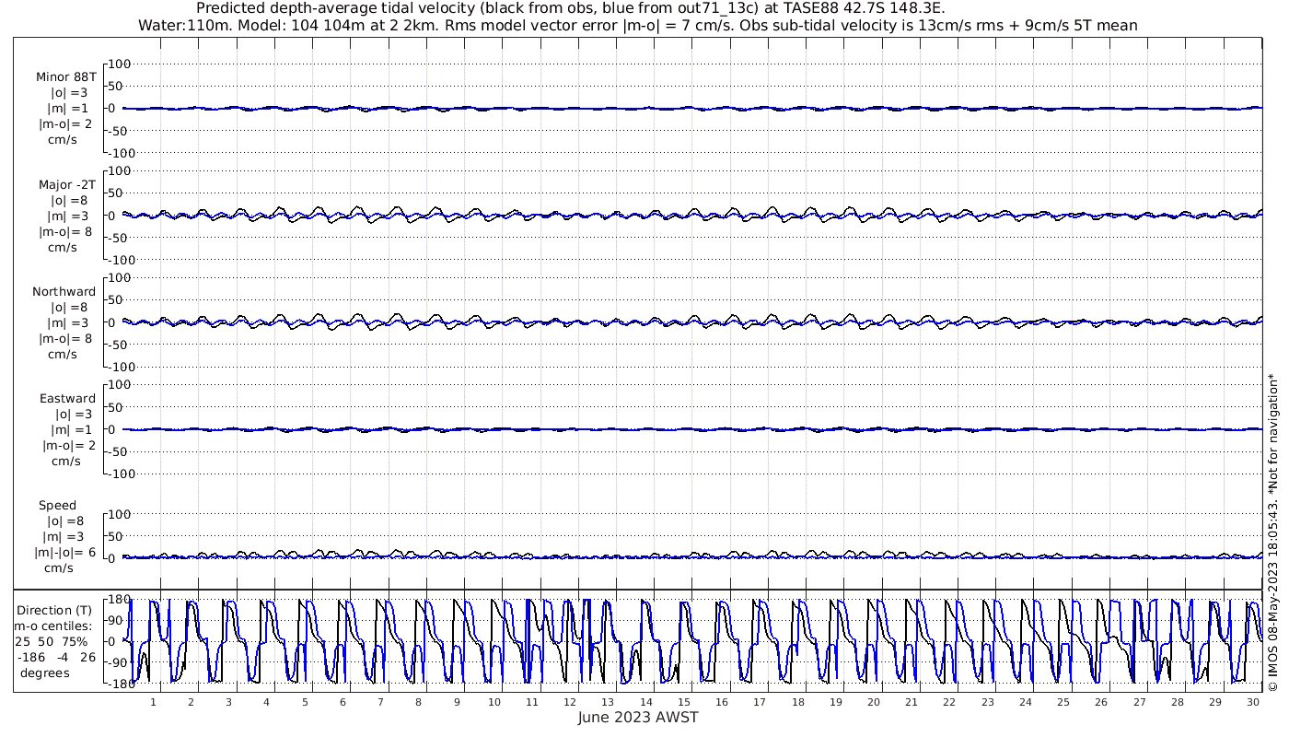Viewport: 1289px width, 737px height.
Task: Click the "25 50 75%" centile header
Action: (x=52, y=641)
